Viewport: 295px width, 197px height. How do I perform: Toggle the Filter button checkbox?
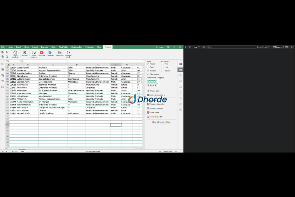point(148,74)
